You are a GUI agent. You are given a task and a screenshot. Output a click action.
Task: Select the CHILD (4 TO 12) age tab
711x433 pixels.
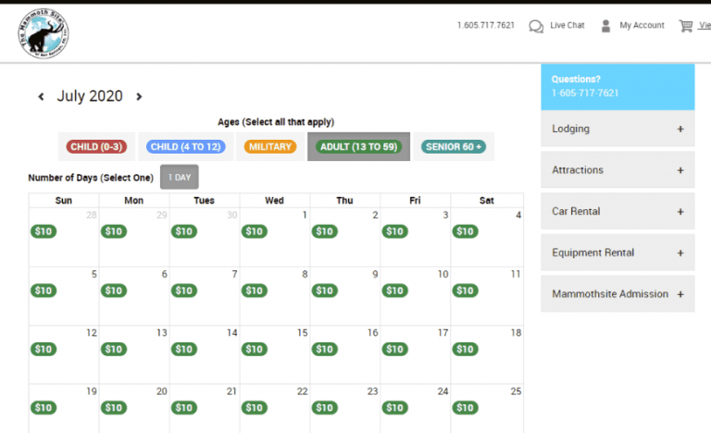[186, 147]
